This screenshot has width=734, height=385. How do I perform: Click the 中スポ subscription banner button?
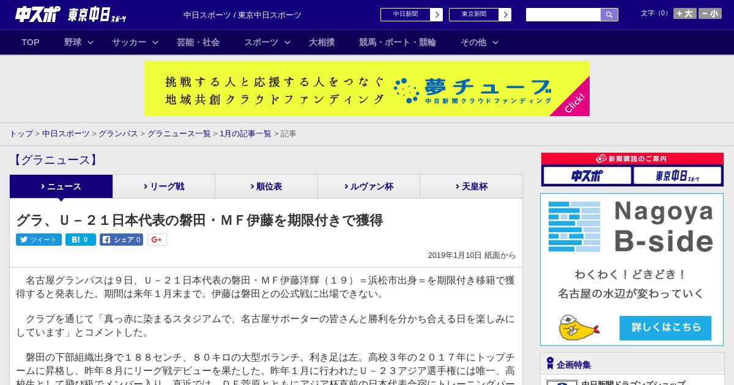(587, 176)
